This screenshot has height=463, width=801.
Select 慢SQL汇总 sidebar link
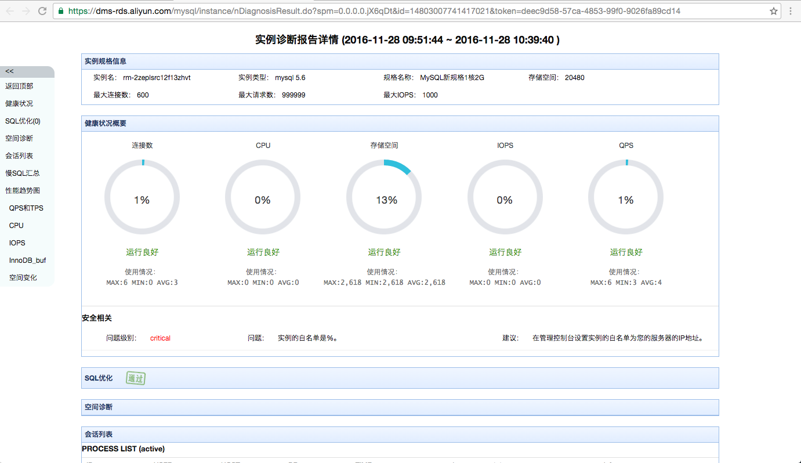(x=23, y=173)
